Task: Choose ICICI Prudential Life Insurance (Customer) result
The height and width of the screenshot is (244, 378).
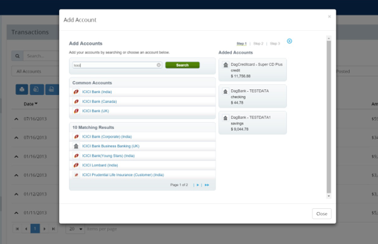Action: tap(123, 175)
